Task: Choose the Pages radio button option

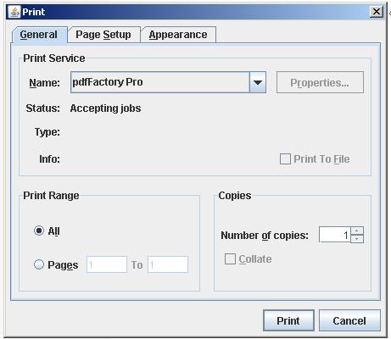Action: pyautogui.click(x=39, y=264)
